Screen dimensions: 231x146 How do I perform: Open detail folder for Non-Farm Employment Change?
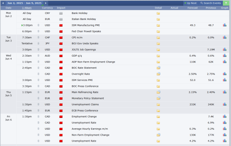pyautogui.click(x=159, y=135)
